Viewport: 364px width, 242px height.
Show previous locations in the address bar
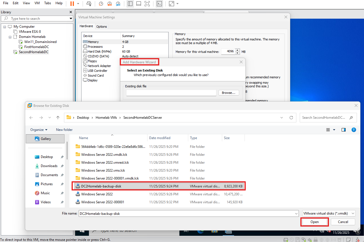coord(282,118)
